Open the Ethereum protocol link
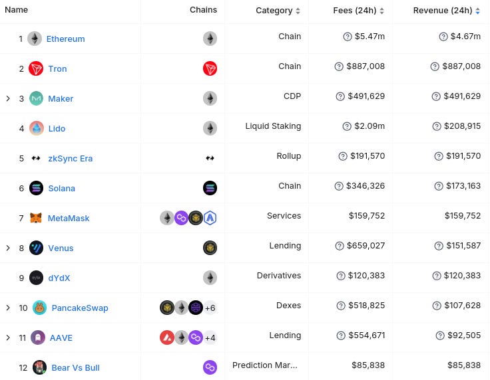The image size is (490, 380). tap(66, 39)
